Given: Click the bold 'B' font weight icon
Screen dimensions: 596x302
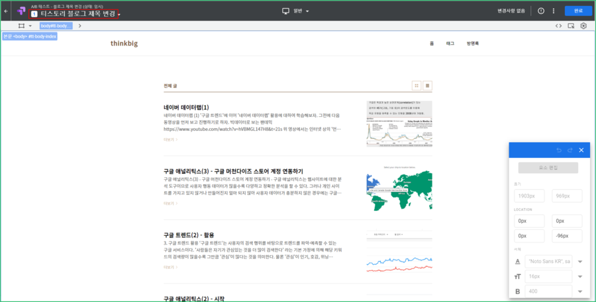Looking at the screenshot, I should tap(517, 291).
